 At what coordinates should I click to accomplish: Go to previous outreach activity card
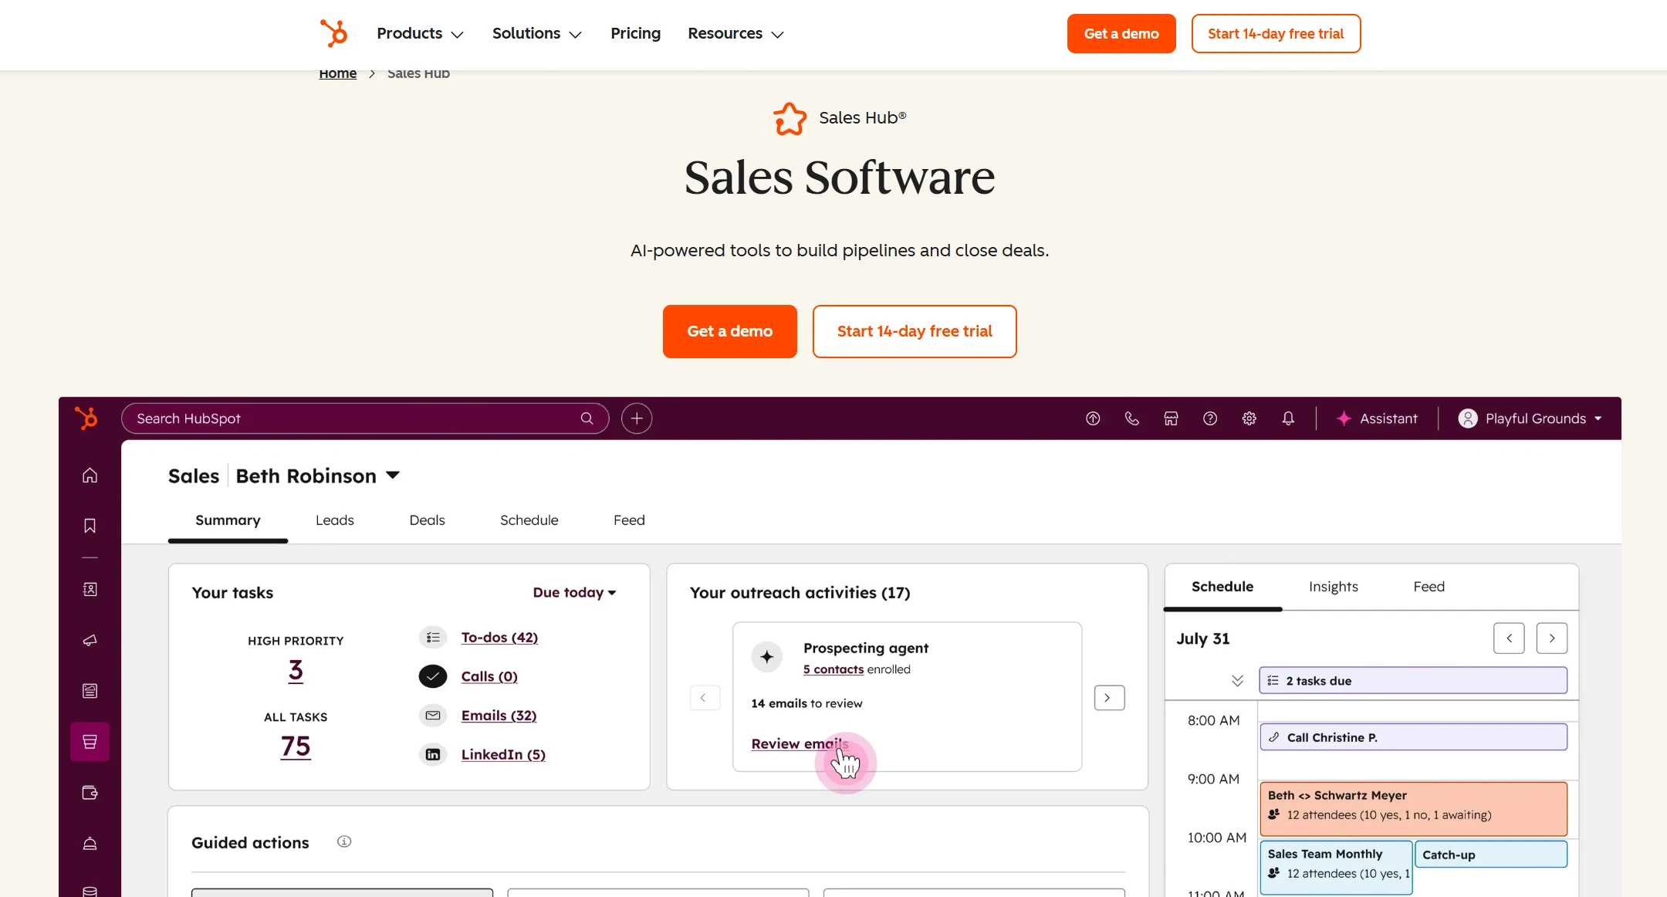click(705, 698)
